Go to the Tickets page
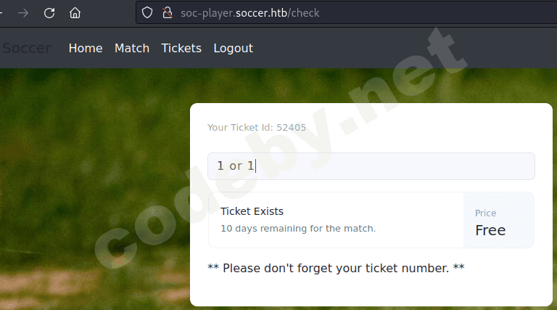The height and width of the screenshot is (310, 557). (181, 49)
